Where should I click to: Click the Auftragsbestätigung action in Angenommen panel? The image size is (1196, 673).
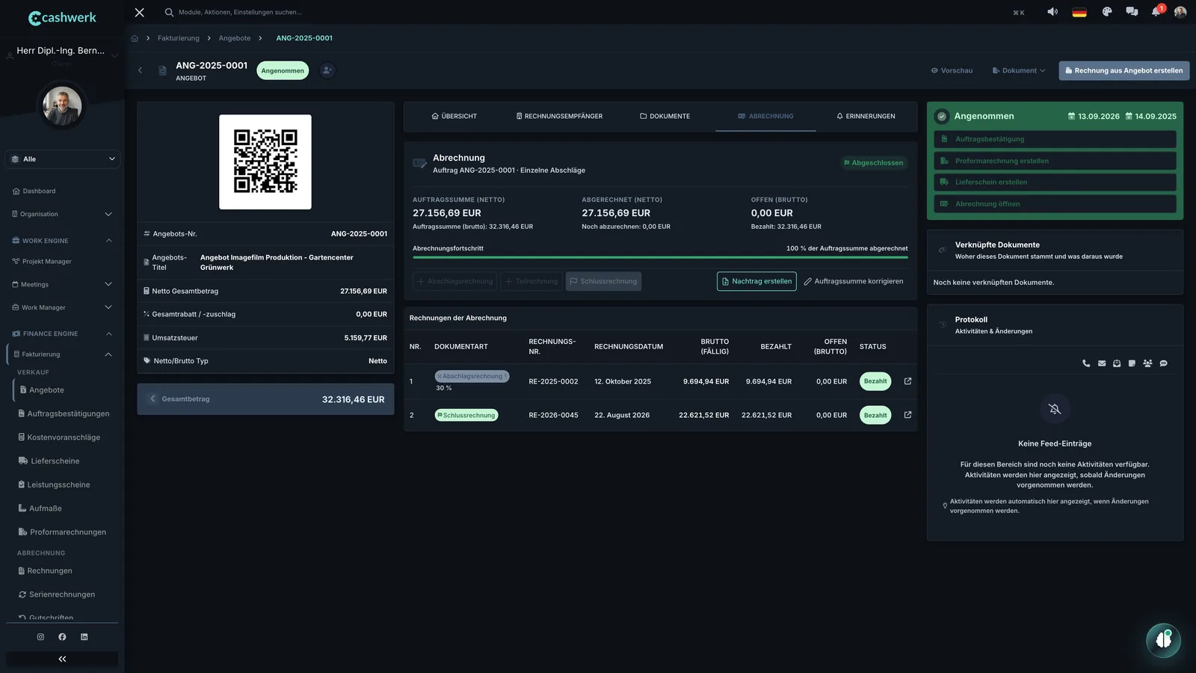point(1055,139)
